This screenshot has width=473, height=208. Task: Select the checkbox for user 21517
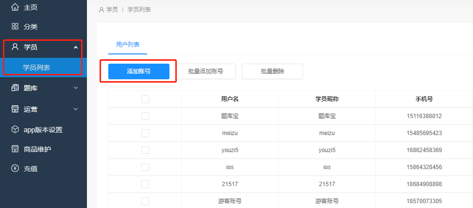click(x=145, y=184)
